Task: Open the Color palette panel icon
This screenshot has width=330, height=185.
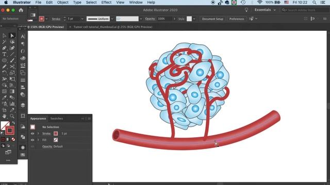Action: click(23, 58)
